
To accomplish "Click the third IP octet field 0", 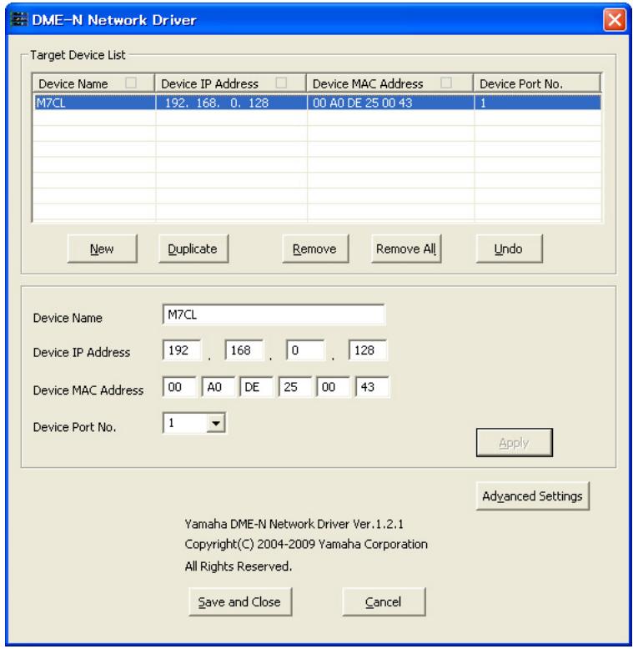I will click(305, 350).
